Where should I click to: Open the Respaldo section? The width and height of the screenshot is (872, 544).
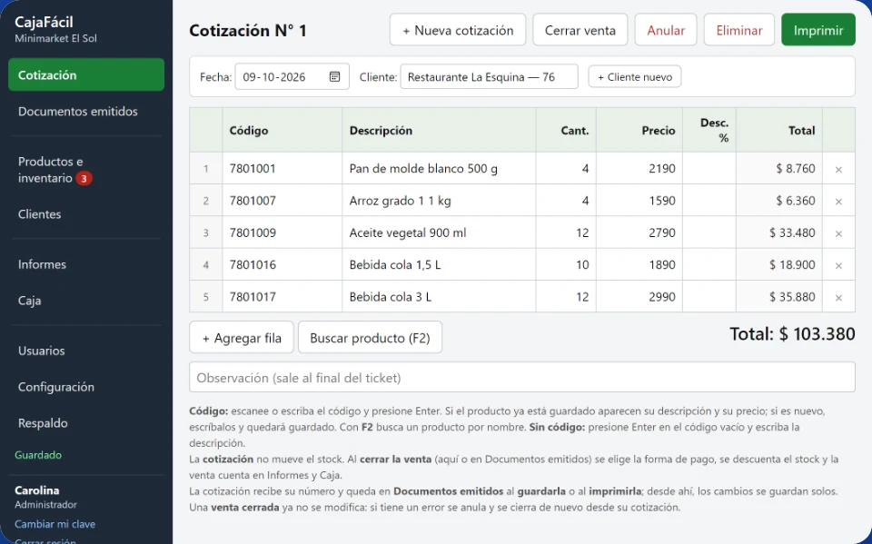86,422
